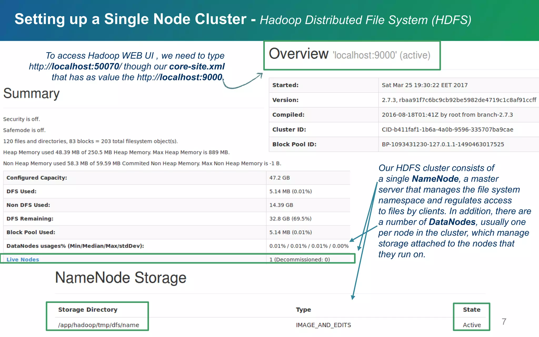Select the 2.7.3 version hash value
This screenshot has height=337, width=539.
click(x=459, y=100)
